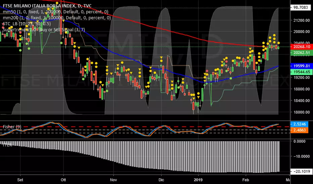
Task: Click the FTSE MILANO ITALIA BORSA INDEX title
Action: [x=47, y=6]
